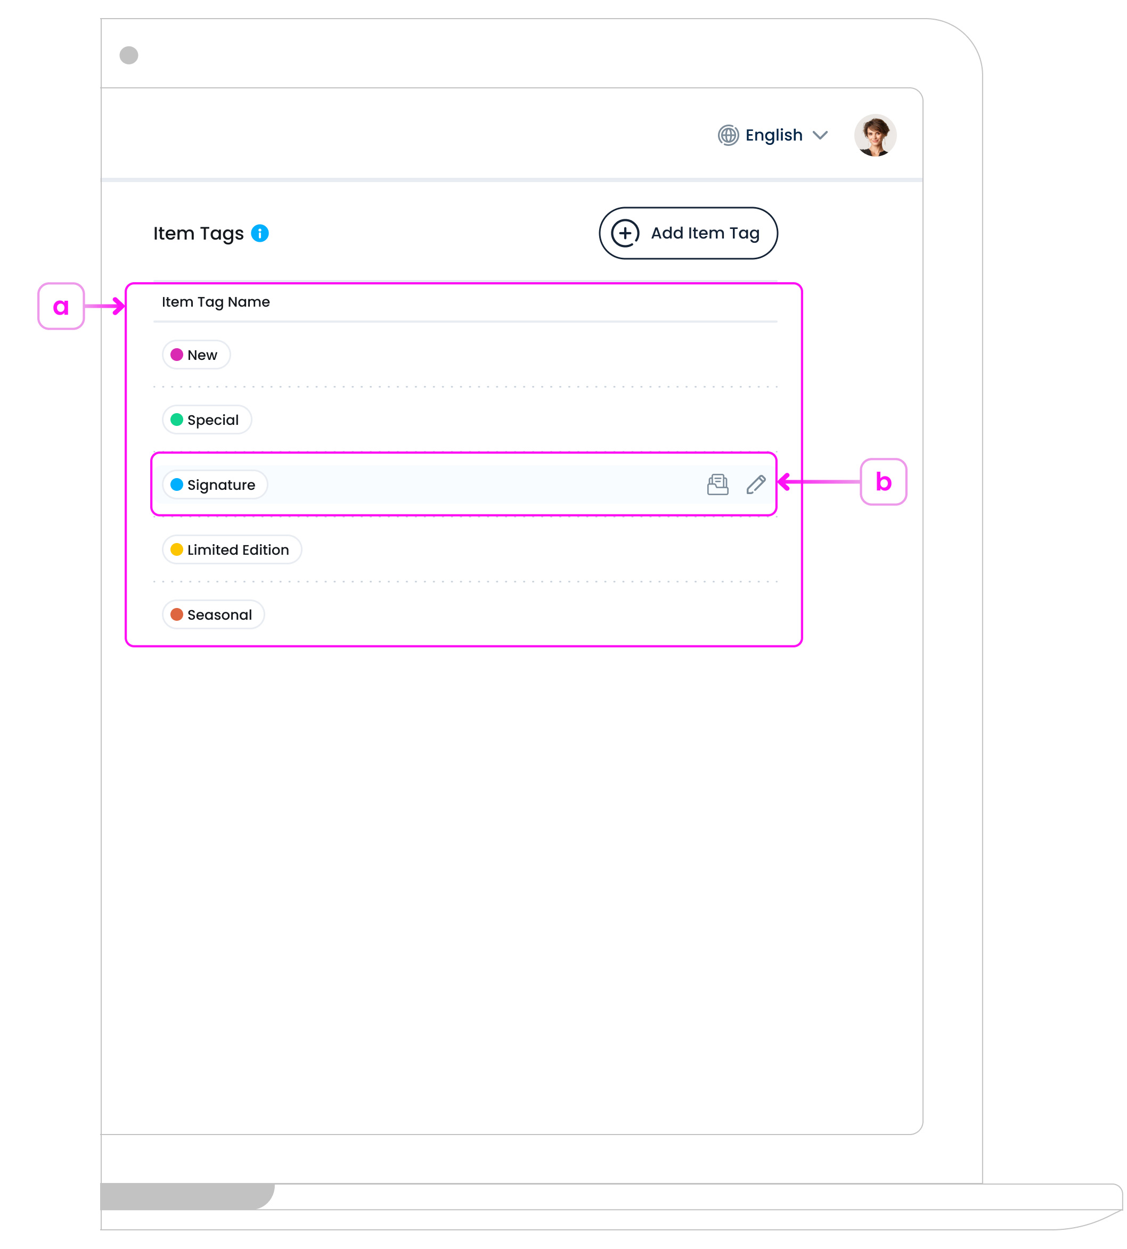Viewport: 1127px width, 1249px height.
Task: Click the blue info icon beside Item Tags
Action: pyautogui.click(x=260, y=233)
